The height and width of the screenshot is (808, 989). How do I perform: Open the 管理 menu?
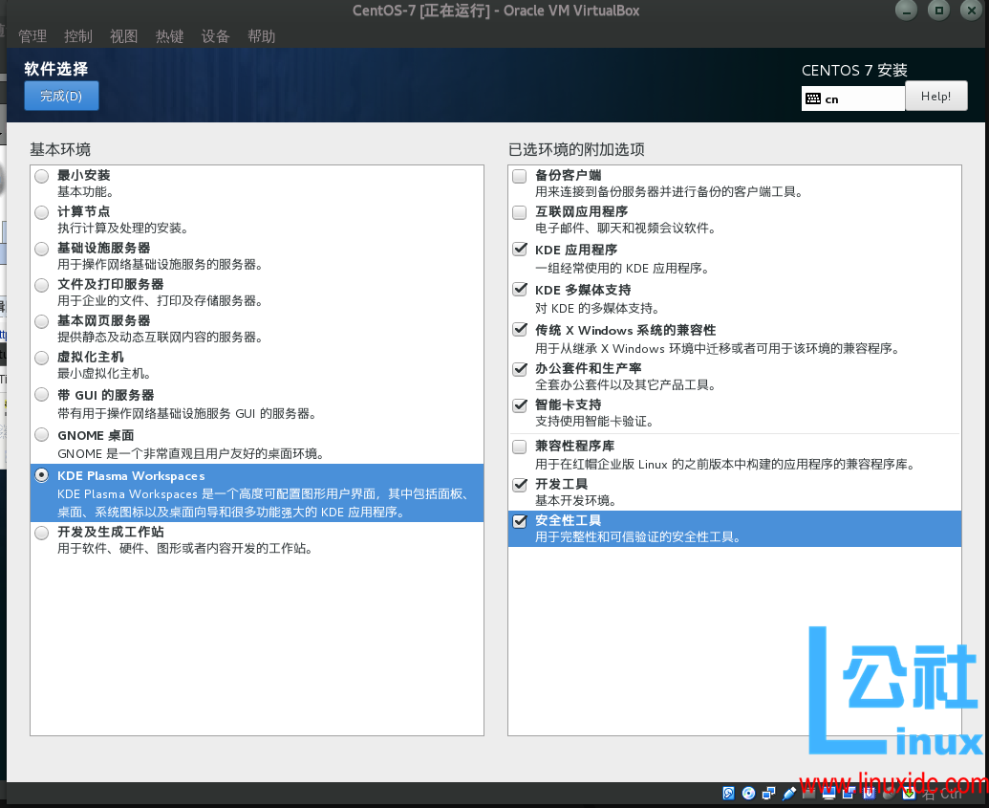[32, 36]
